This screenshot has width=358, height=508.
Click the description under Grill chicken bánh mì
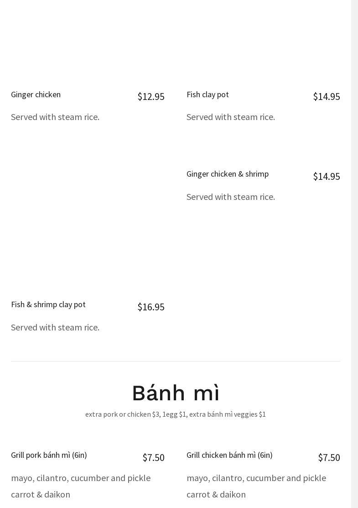(x=256, y=486)
